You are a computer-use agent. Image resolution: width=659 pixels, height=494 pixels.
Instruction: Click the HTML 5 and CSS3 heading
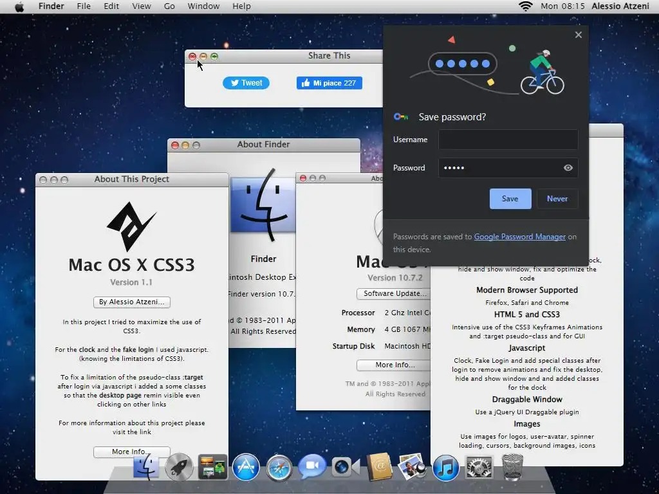(527, 315)
